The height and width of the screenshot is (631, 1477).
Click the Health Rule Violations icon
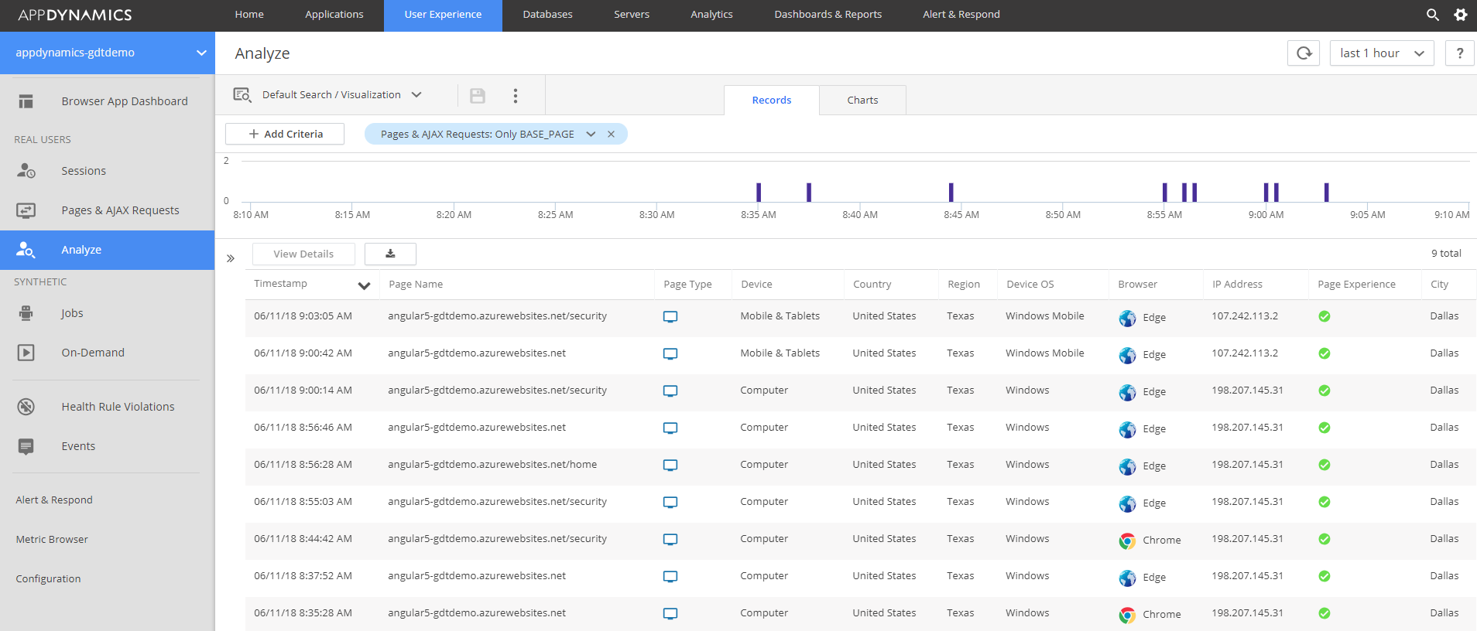click(26, 407)
